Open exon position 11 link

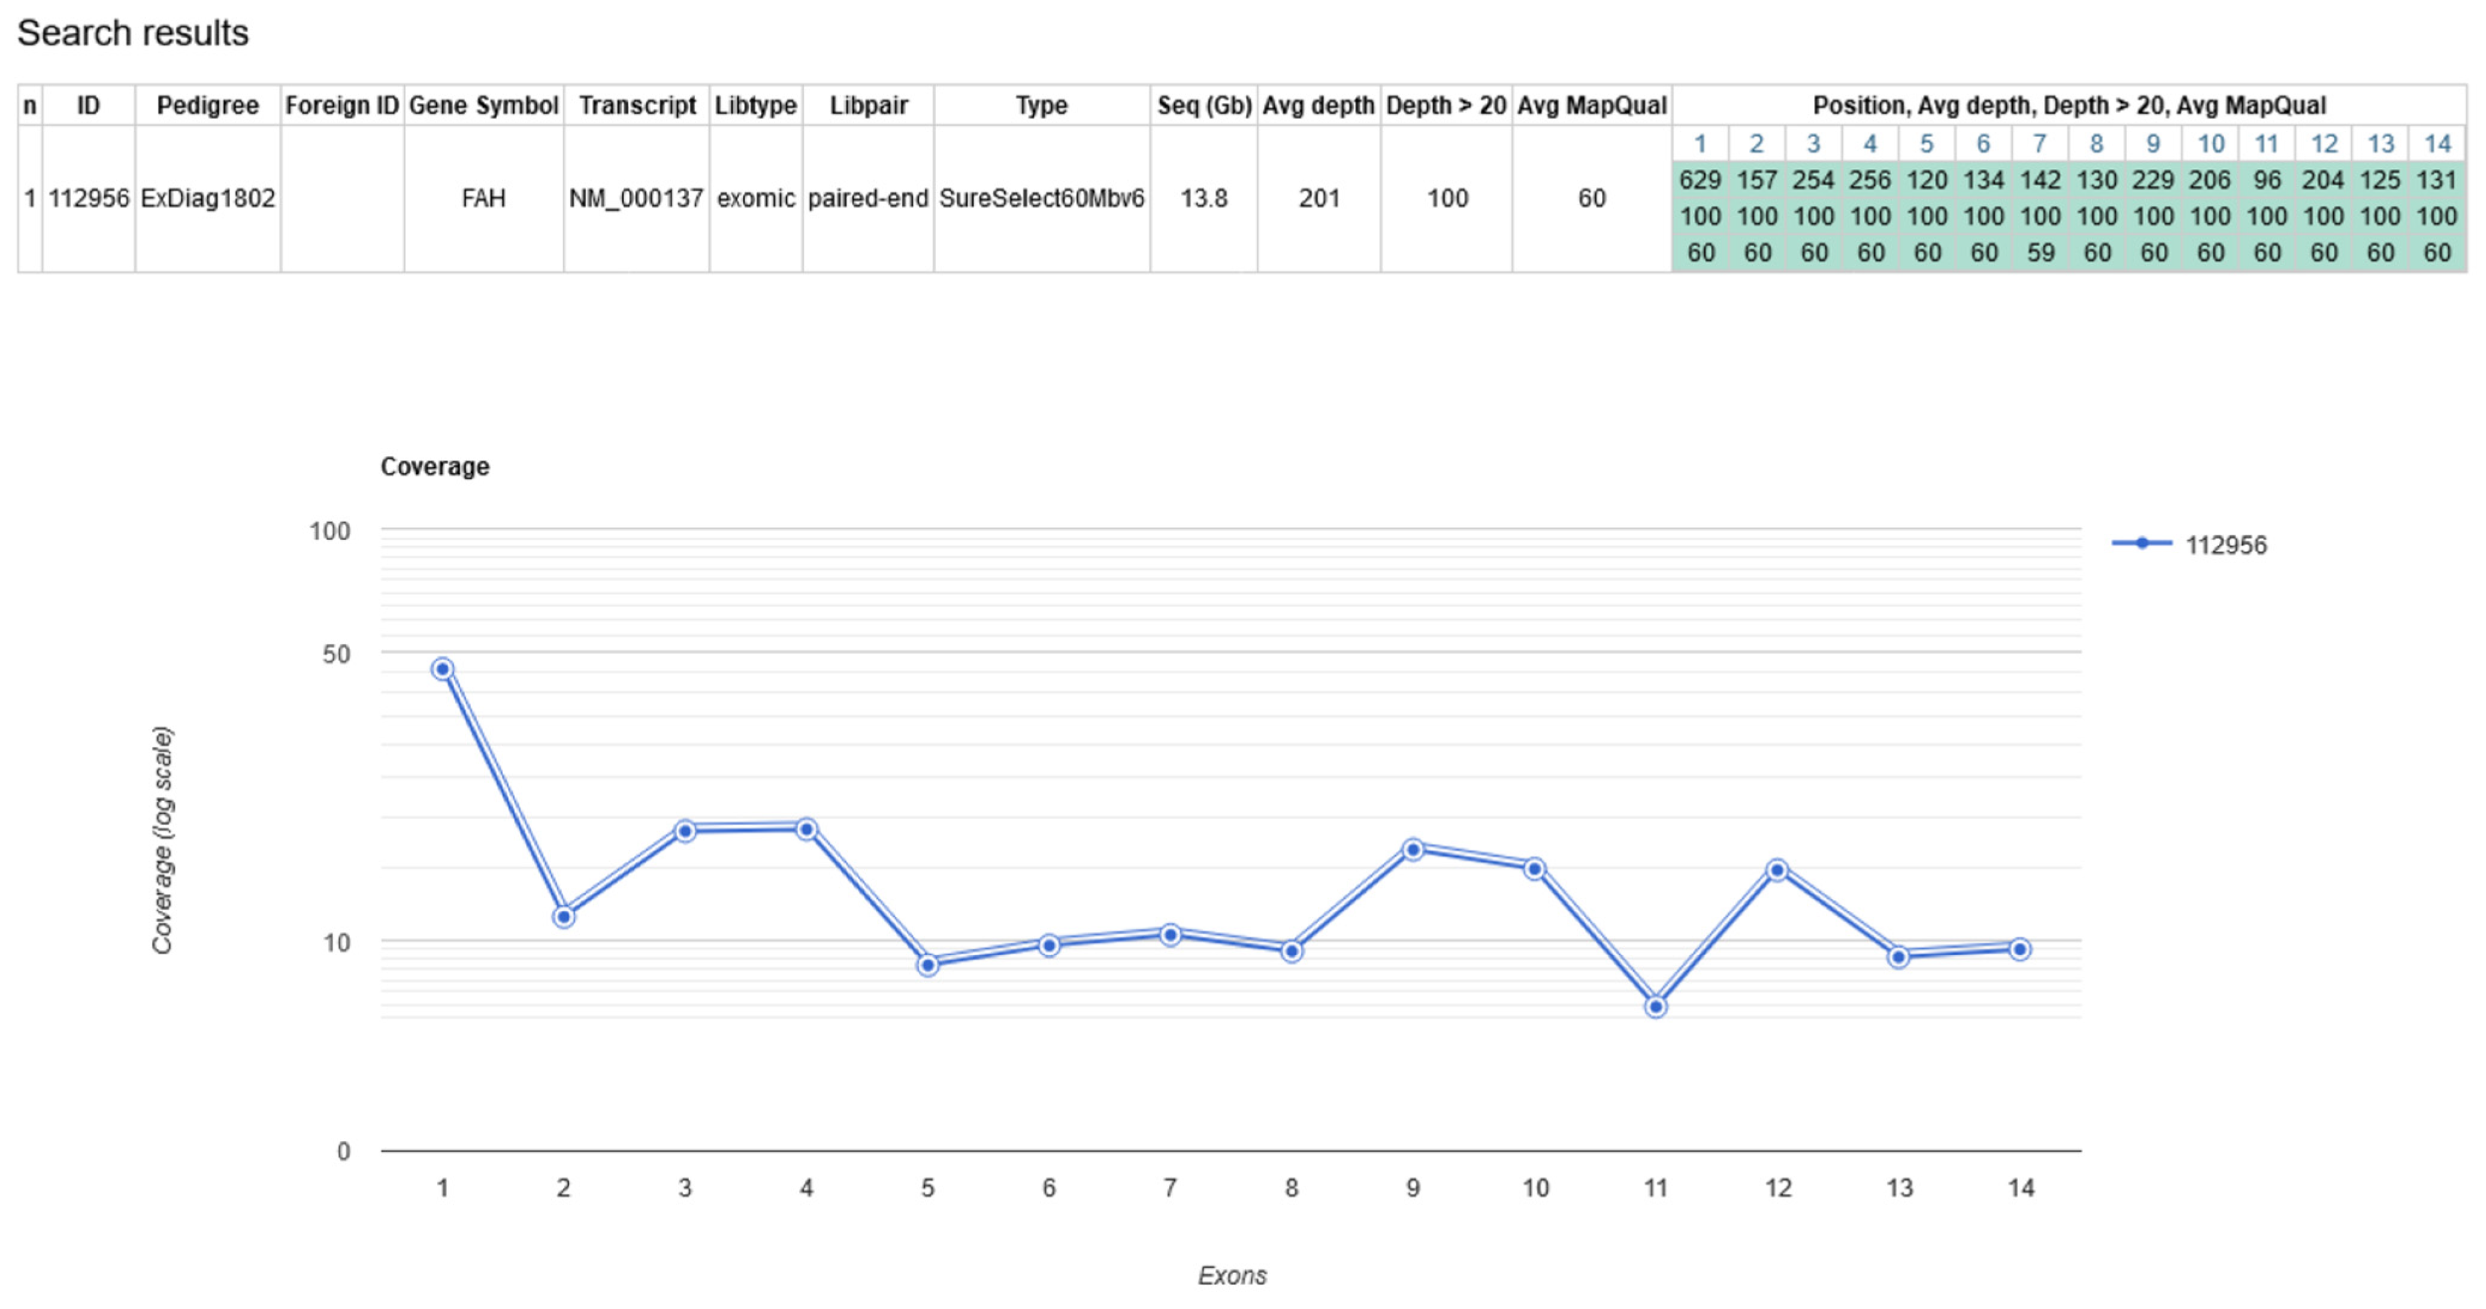coord(2267,144)
